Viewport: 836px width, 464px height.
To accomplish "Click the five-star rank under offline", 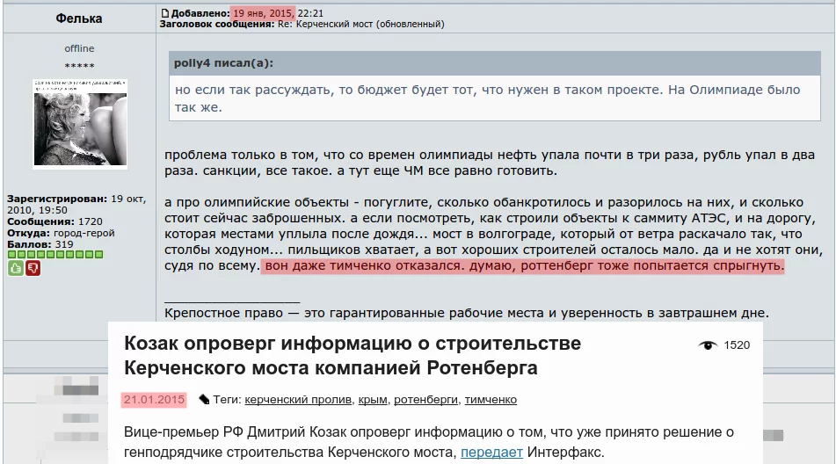I will click(79, 66).
